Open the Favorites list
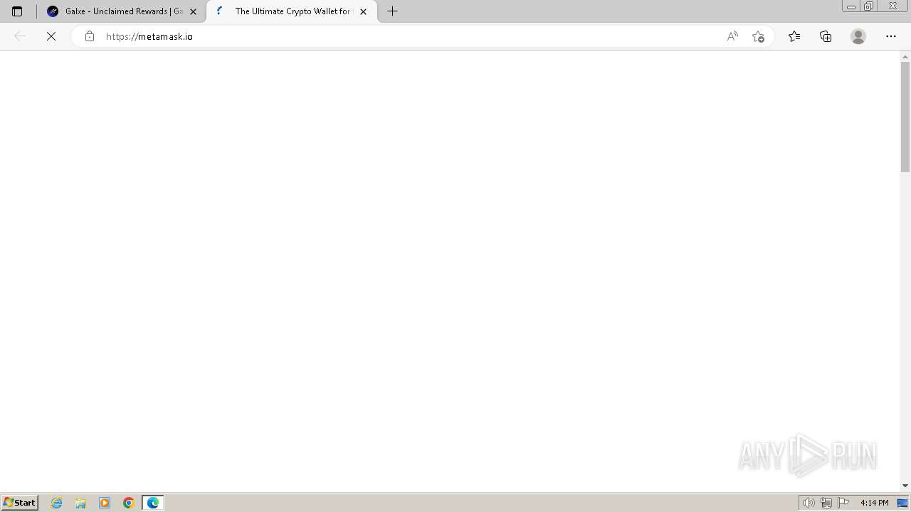Image resolution: width=911 pixels, height=512 pixels. [794, 36]
